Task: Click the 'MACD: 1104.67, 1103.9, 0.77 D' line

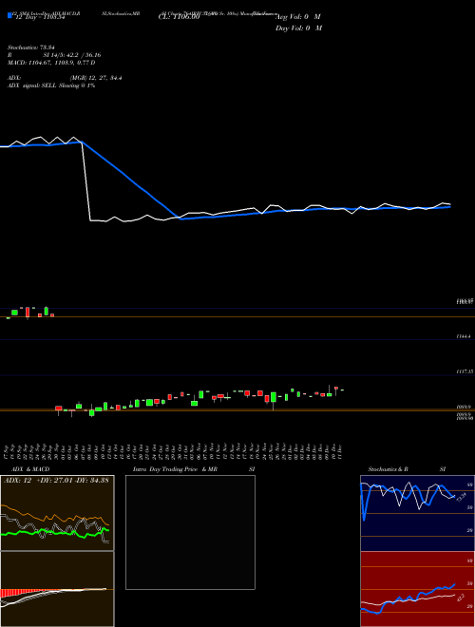Action: point(51,63)
